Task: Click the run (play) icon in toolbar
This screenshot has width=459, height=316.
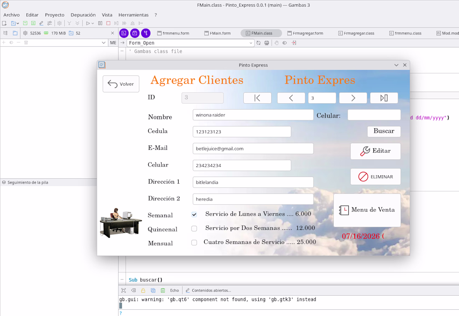Action: [88, 23]
